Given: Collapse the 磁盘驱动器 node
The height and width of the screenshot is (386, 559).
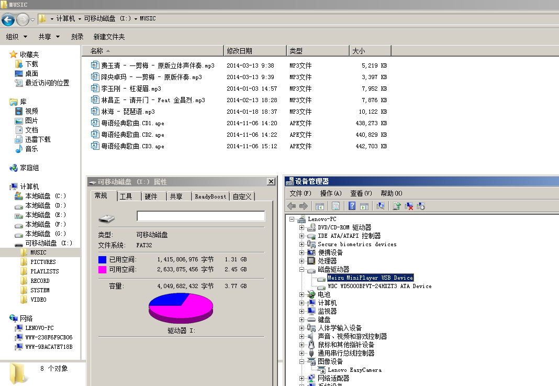Looking at the screenshot, I should tap(301, 269).
